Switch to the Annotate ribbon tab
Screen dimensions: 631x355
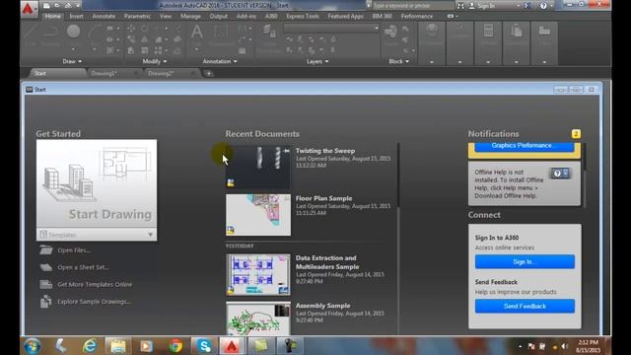coord(104,16)
